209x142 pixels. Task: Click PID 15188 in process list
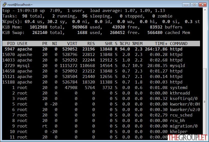[9, 82]
